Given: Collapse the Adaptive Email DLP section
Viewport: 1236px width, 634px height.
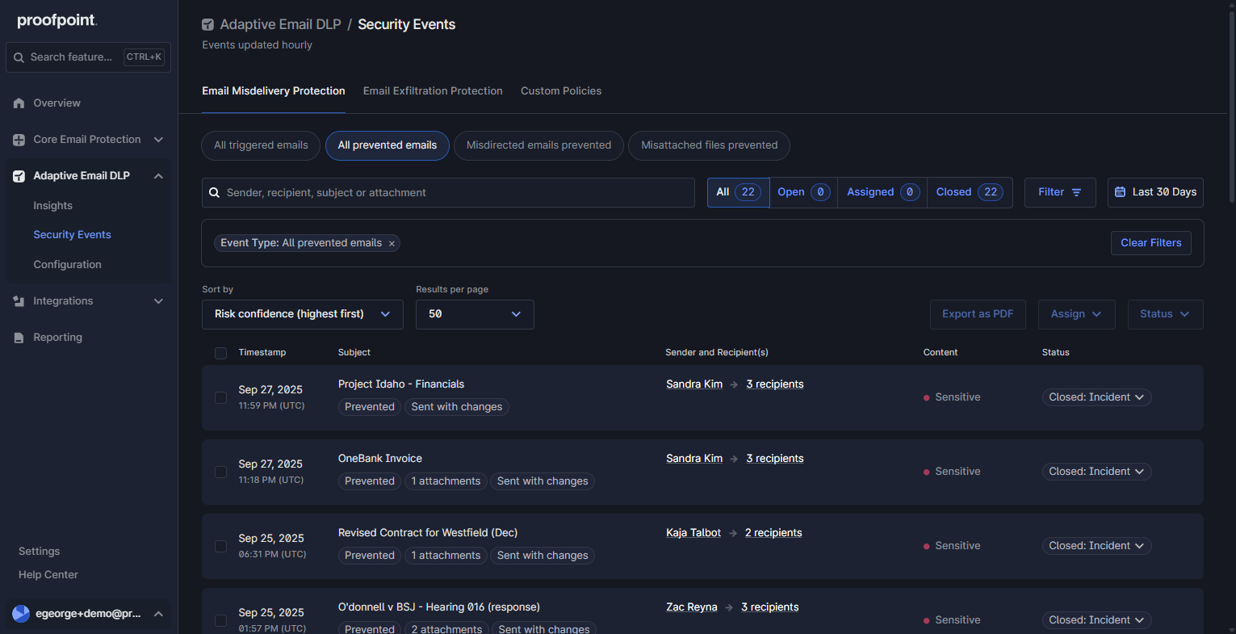Looking at the screenshot, I should (158, 176).
